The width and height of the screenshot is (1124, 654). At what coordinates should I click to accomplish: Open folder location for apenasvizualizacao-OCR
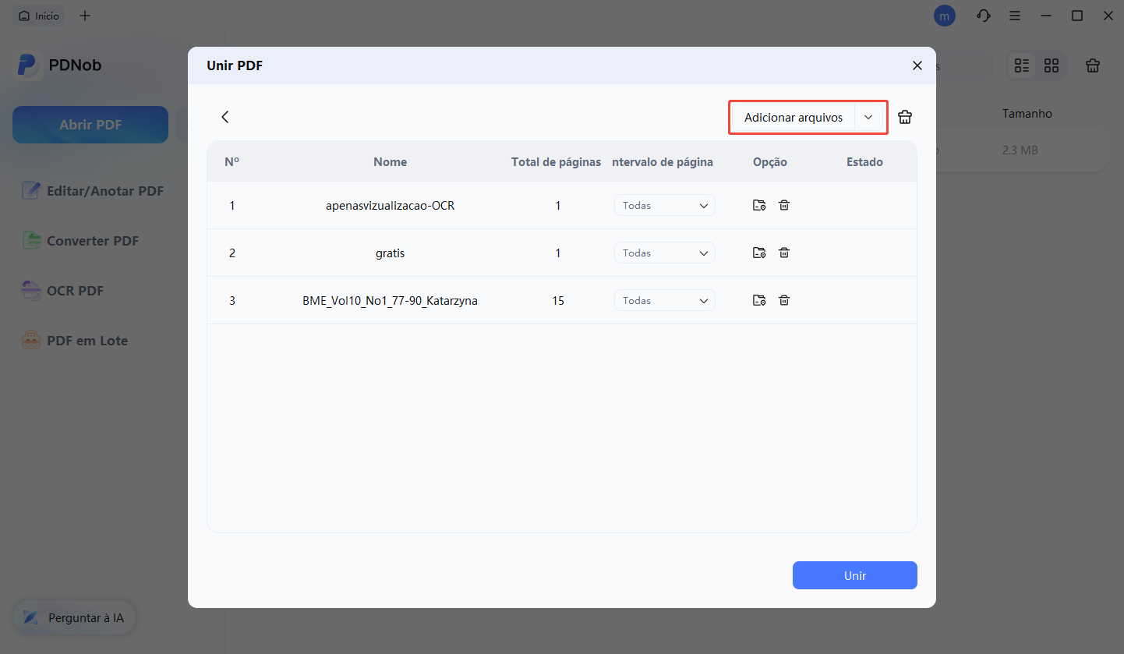click(x=758, y=205)
